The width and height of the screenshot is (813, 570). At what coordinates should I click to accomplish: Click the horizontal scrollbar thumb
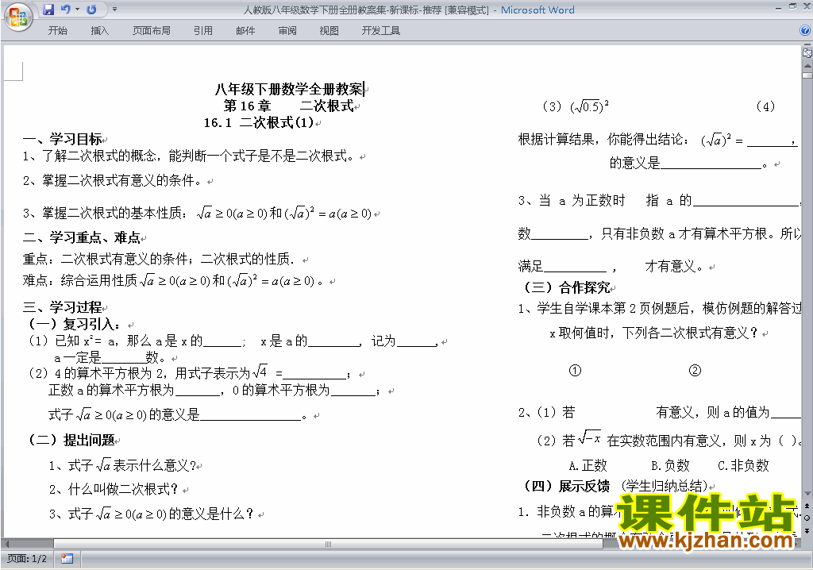[328, 544]
